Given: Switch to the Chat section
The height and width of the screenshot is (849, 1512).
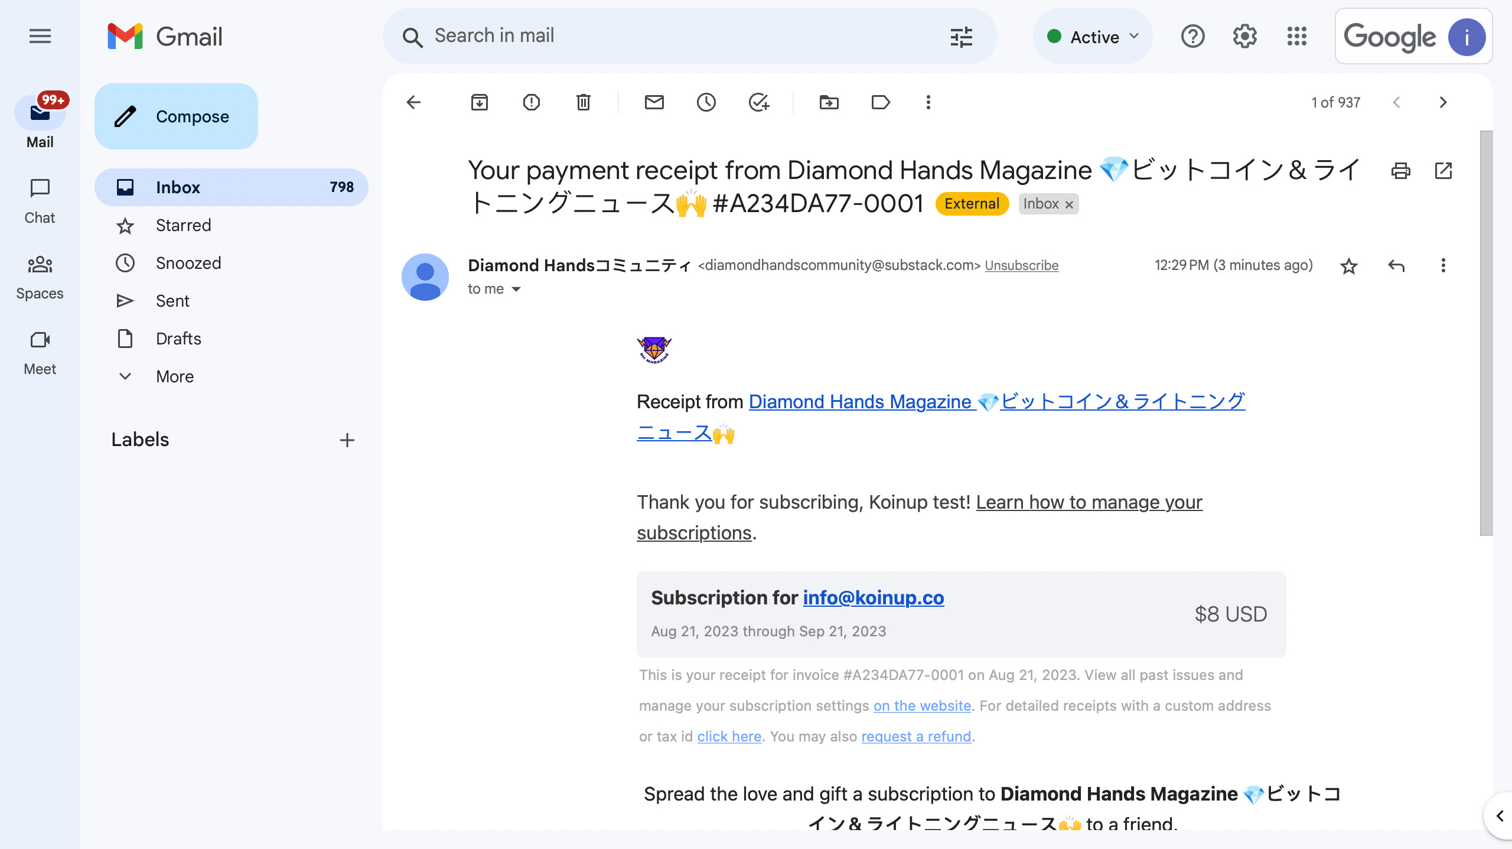Looking at the screenshot, I should point(40,201).
